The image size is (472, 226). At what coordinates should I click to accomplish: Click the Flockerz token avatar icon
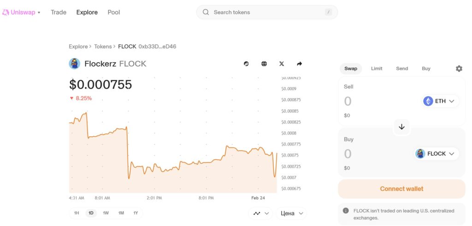coord(75,64)
